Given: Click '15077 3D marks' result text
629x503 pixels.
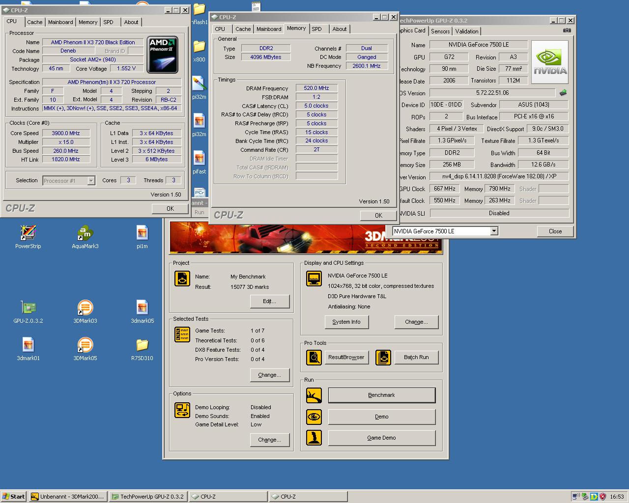Looking at the screenshot, I should pos(250,287).
